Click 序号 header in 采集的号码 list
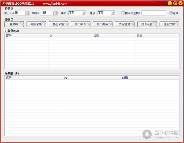The width and height of the screenshot is (184, 143). point(34,78)
